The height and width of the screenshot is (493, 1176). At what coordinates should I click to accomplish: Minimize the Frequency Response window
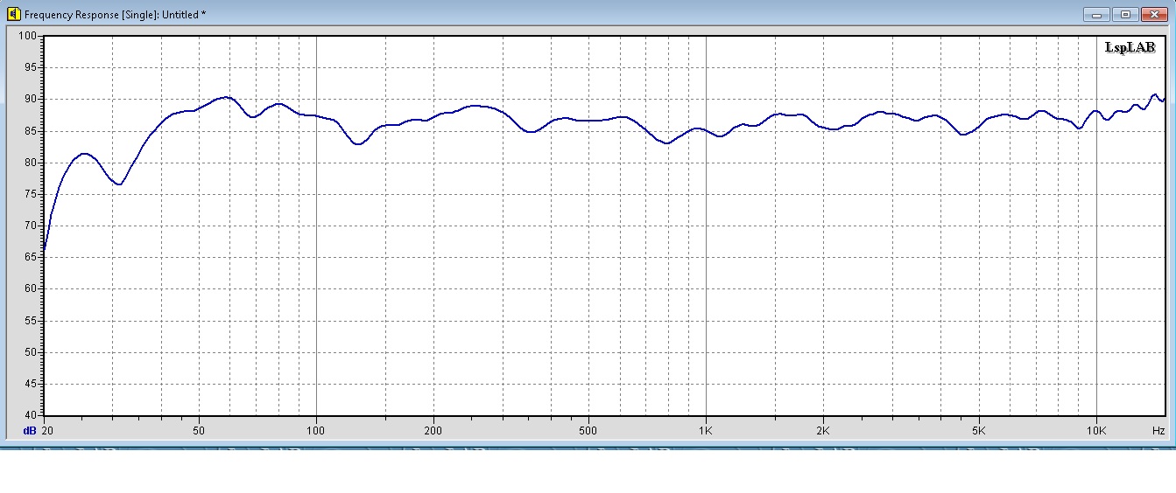click(x=1097, y=14)
